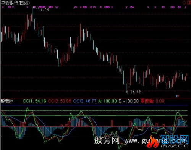Click the red diamond icon at top right
The image size is (191, 150).
[184, 3]
